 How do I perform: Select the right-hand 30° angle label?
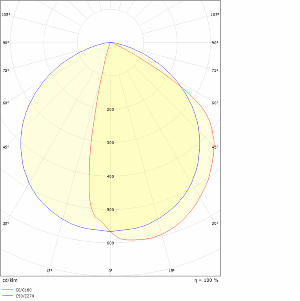215,223
